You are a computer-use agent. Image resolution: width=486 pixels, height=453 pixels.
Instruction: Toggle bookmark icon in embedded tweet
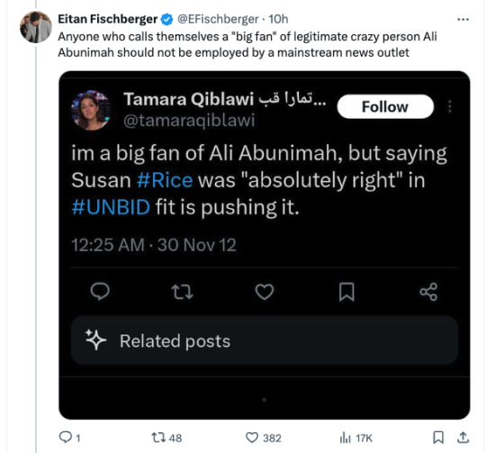click(x=346, y=292)
